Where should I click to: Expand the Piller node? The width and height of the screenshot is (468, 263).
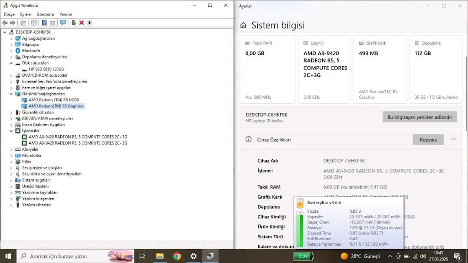coord(11,162)
